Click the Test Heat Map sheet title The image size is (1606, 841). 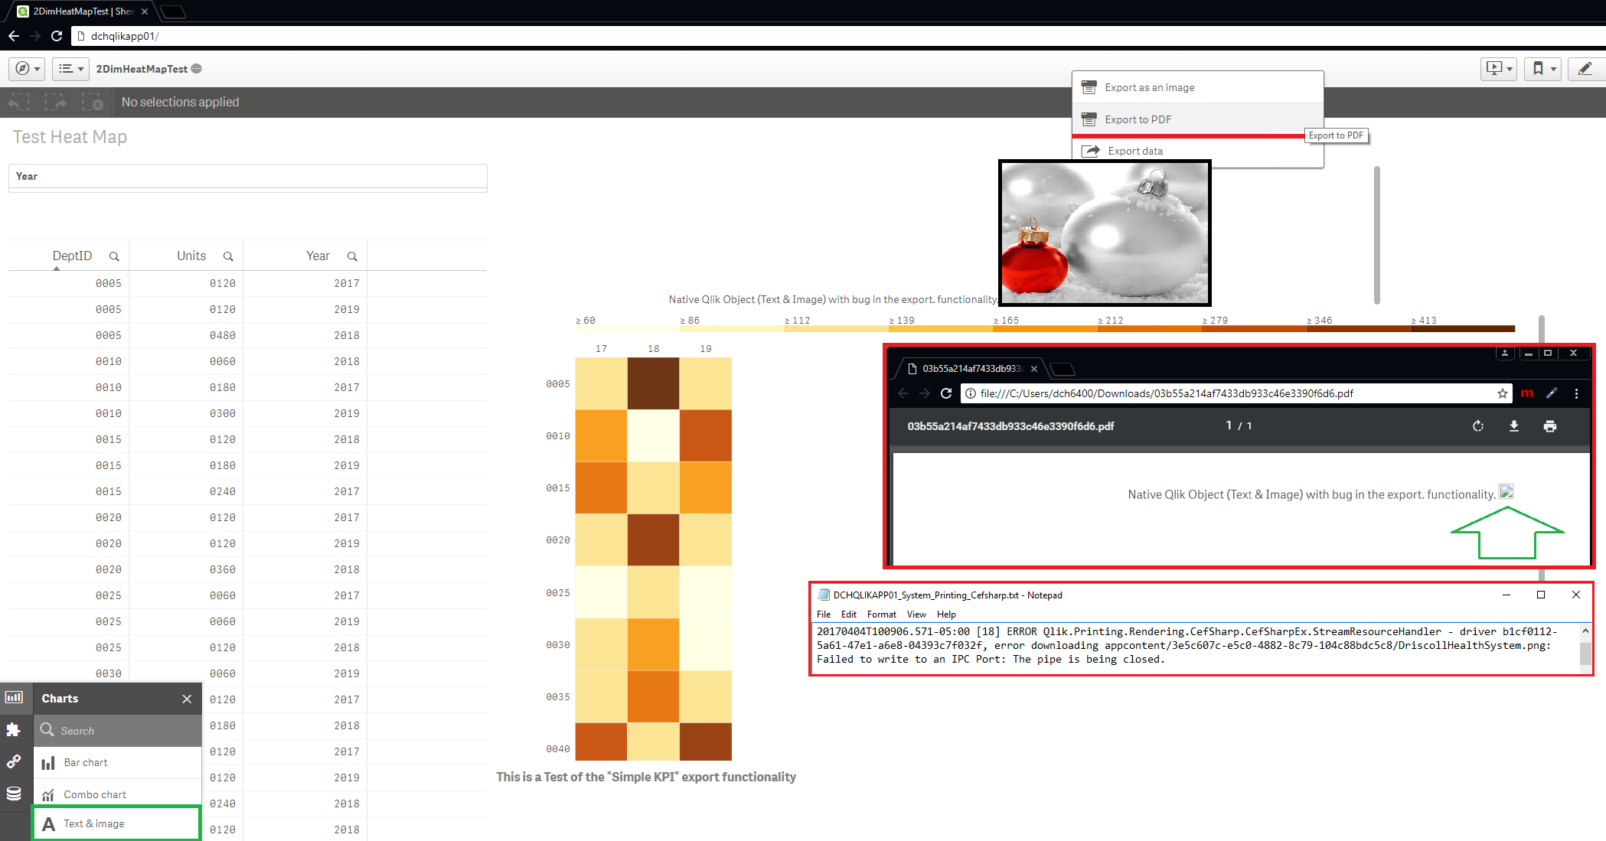click(x=70, y=137)
